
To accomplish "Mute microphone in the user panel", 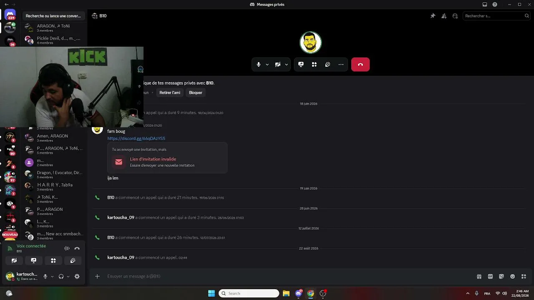I will coord(45,276).
